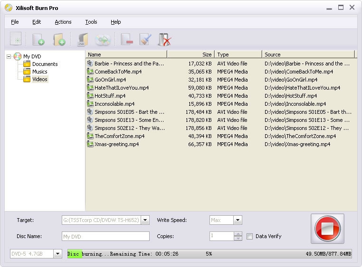Click the Disc Name input field
Image resolution: width=362 pixels, height=267 pixels.
(105, 236)
